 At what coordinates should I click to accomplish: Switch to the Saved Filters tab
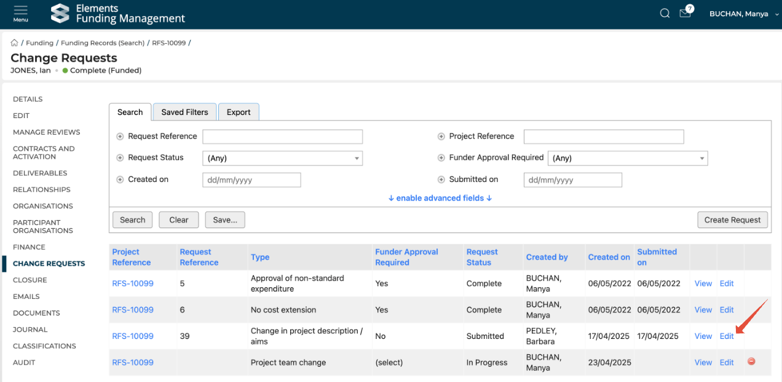tap(184, 112)
